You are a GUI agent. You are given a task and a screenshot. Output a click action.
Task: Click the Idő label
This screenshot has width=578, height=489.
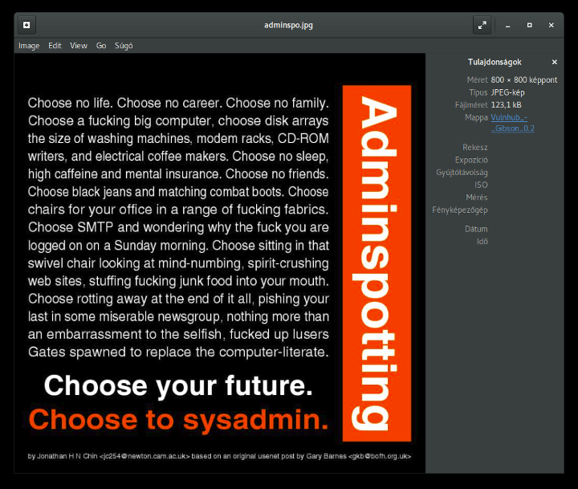(482, 242)
